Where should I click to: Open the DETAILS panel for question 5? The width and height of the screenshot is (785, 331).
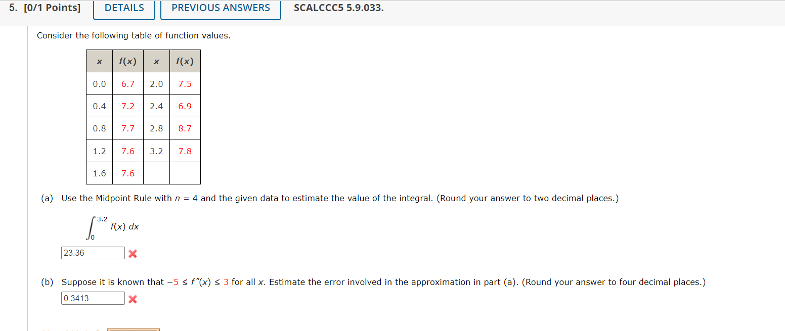(123, 8)
